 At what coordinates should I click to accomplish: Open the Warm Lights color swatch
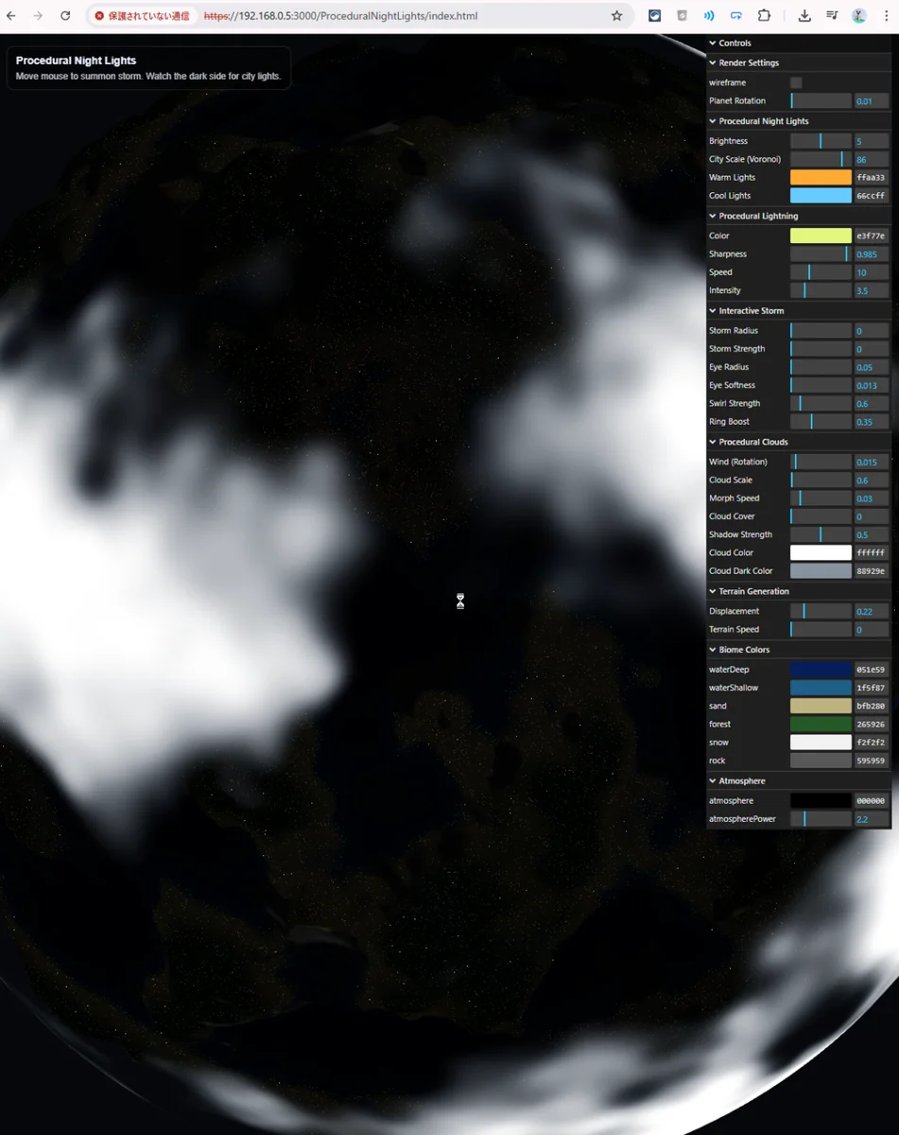[x=821, y=178]
